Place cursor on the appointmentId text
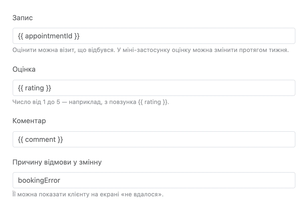The image size is (307, 211). [x=49, y=36]
